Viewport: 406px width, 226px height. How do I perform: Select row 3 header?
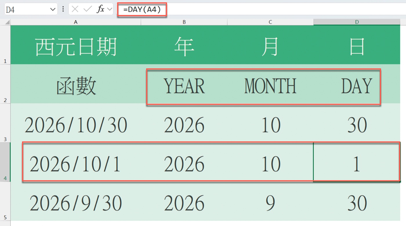(5, 123)
